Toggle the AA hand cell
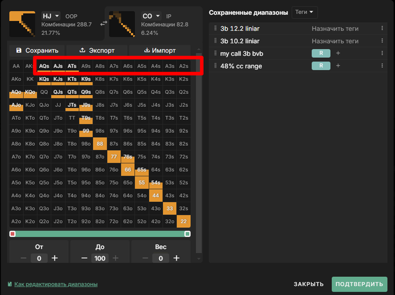 pos(16,66)
